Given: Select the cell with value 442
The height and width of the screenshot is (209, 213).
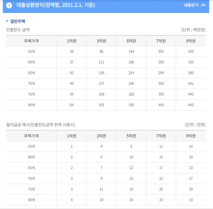Looking at the screenshot, I should [x=191, y=94].
